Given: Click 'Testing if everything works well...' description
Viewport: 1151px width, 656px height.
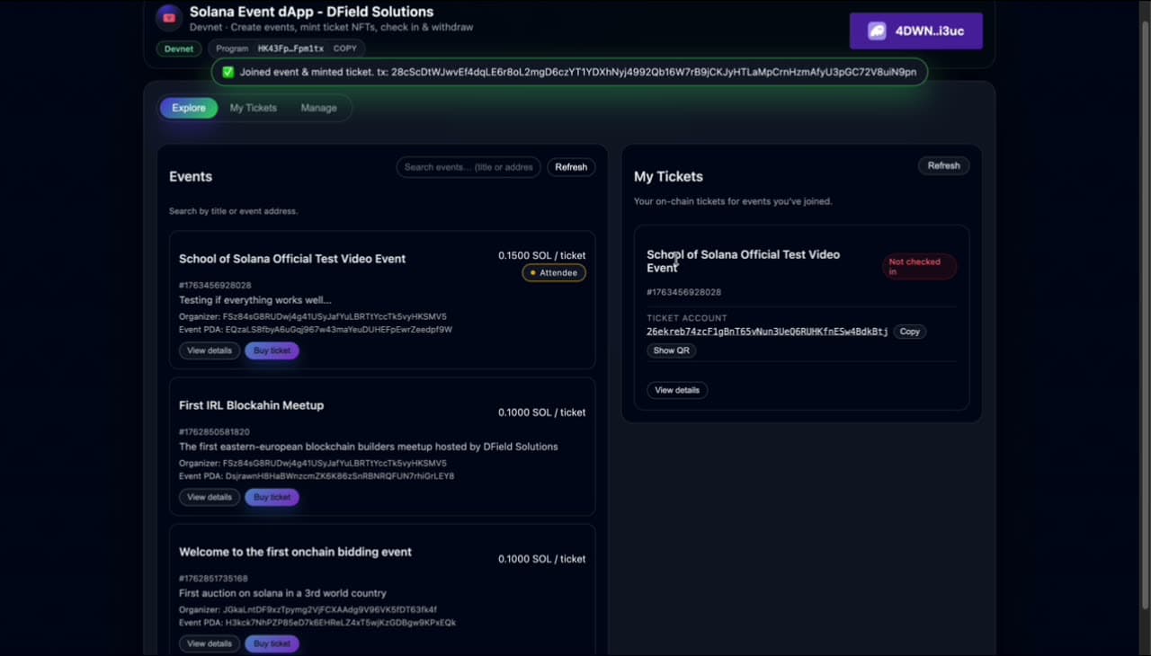Looking at the screenshot, I should (x=255, y=300).
